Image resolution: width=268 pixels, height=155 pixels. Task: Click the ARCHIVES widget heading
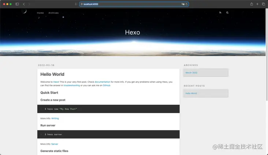191,65
